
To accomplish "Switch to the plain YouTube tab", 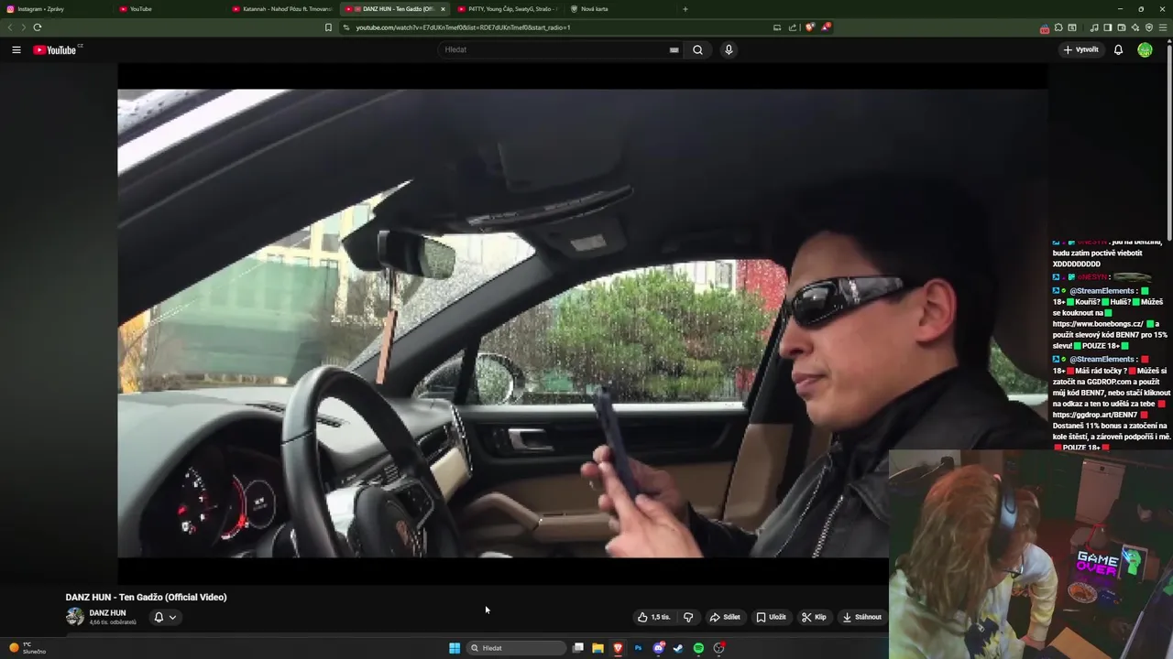I will 170,9.
